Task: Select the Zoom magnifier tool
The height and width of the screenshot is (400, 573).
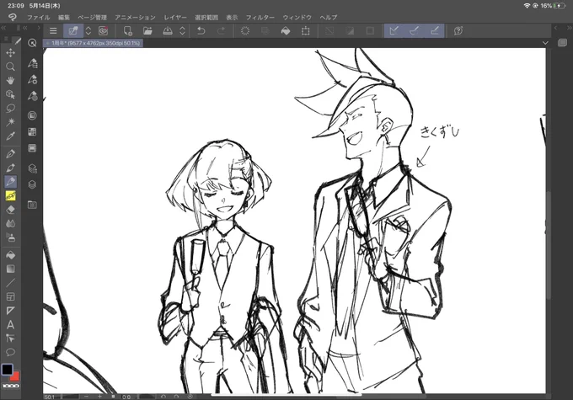Action: (11, 67)
